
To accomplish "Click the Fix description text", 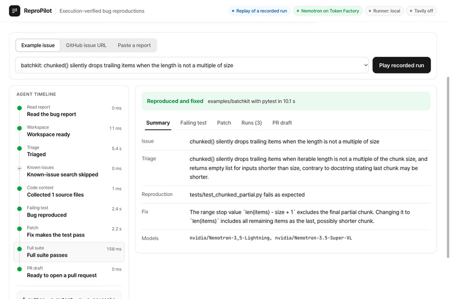I will coord(300,217).
